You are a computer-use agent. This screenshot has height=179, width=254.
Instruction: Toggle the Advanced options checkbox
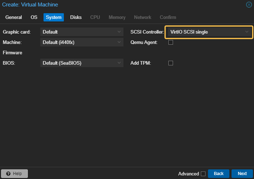(x=203, y=174)
